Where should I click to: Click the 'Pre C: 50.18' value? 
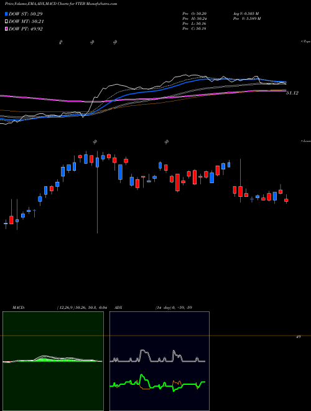[x=195, y=29]
